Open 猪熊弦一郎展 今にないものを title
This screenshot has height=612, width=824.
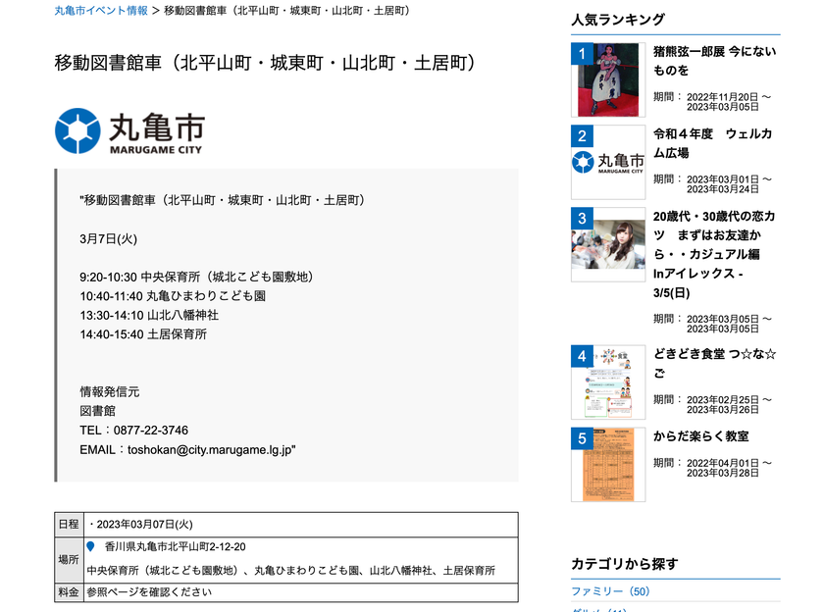click(714, 61)
